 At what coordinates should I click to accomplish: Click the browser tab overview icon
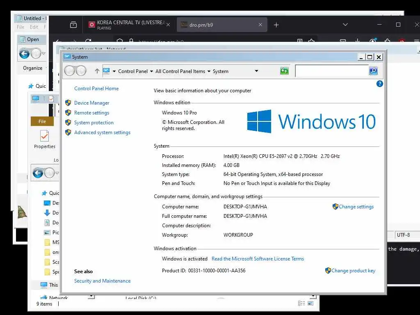pos(73,25)
